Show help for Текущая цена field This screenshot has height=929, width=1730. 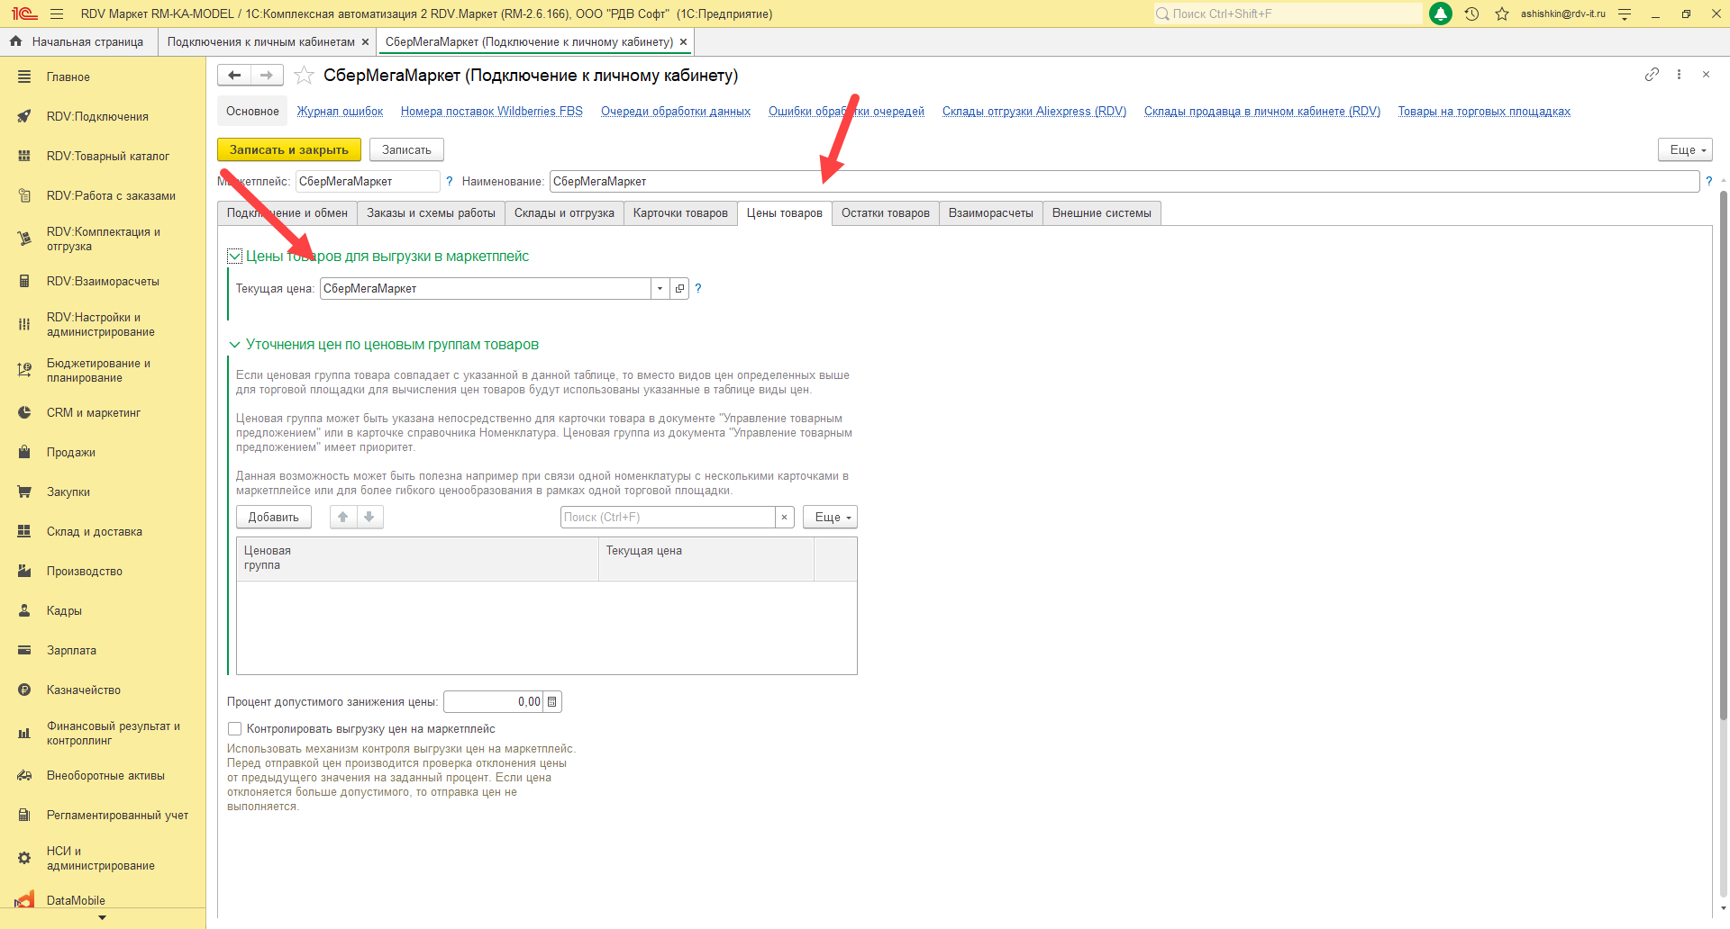point(697,288)
